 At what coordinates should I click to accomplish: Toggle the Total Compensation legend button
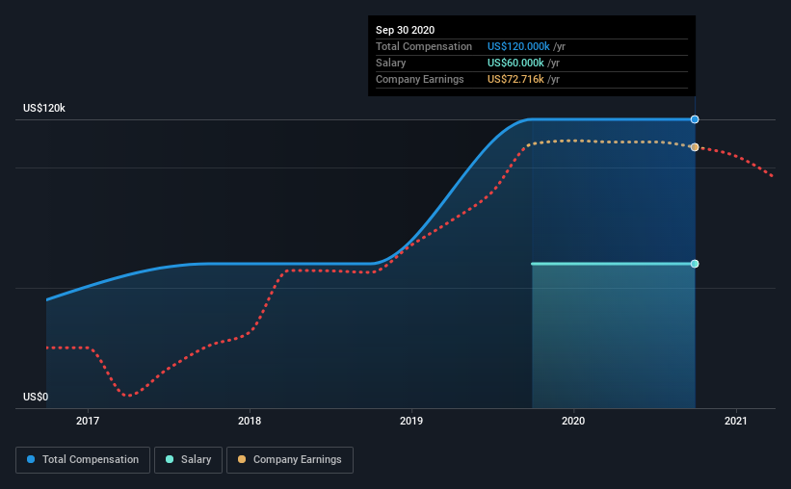pyautogui.click(x=83, y=460)
